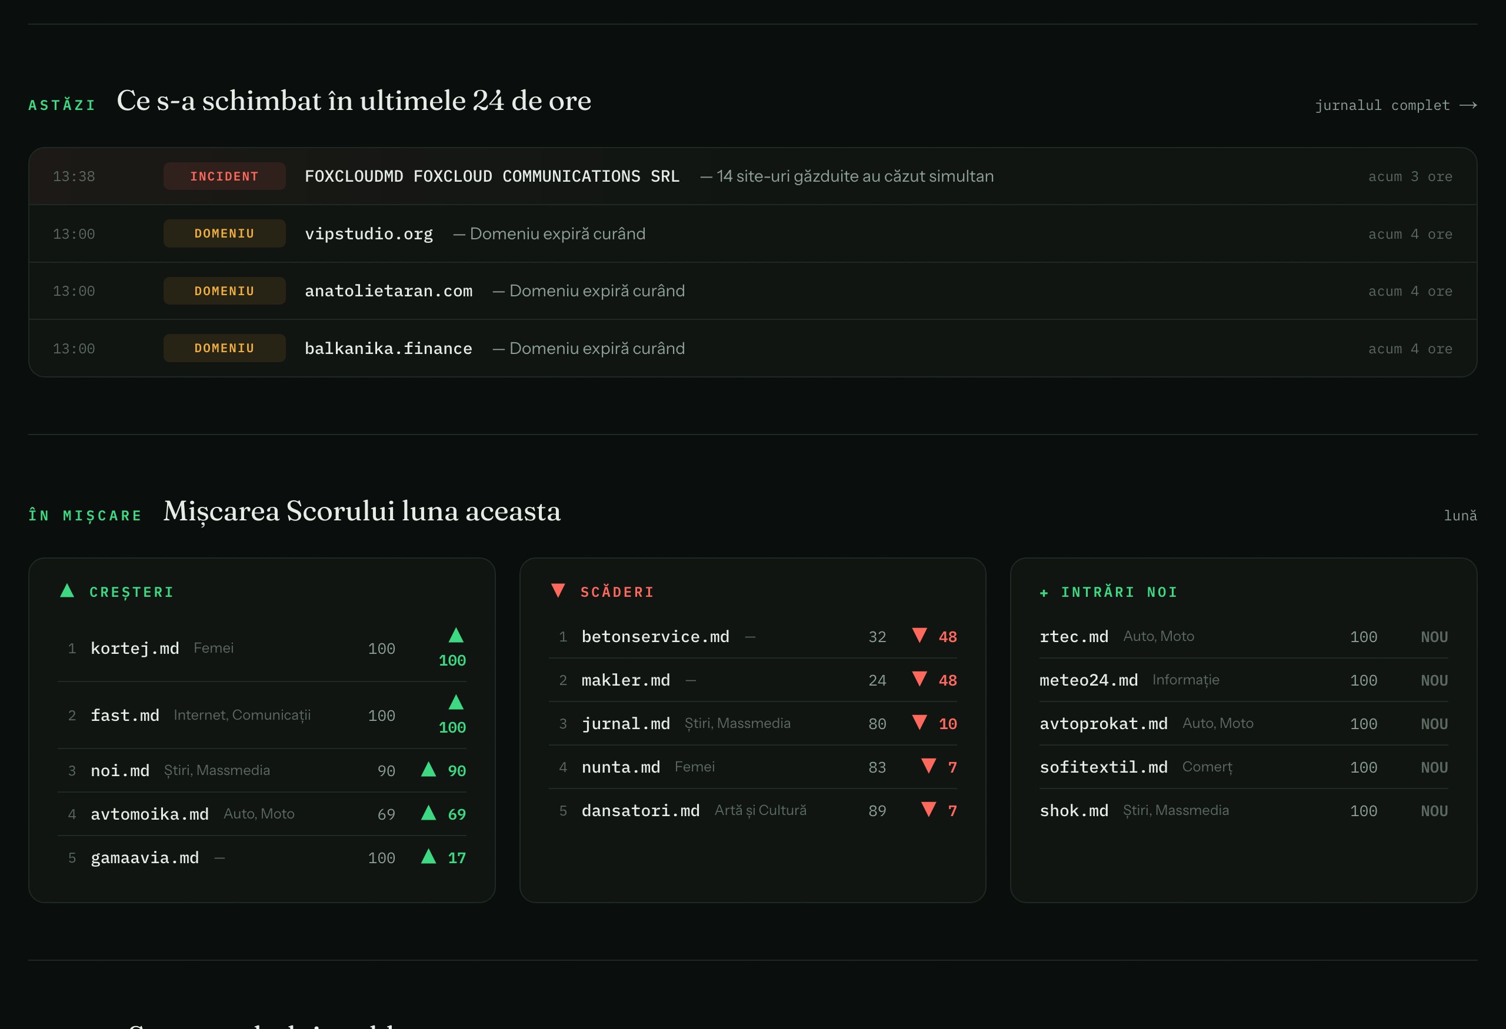
Task: Click the up arrow in noi.md row
Action: pyautogui.click(x=428, y=769)
